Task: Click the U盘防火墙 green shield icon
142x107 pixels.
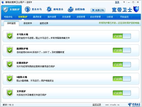Action: (x=10, y=79)
